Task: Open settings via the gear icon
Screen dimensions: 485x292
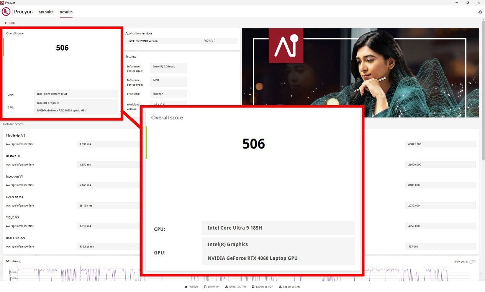Action: [480, 12]
